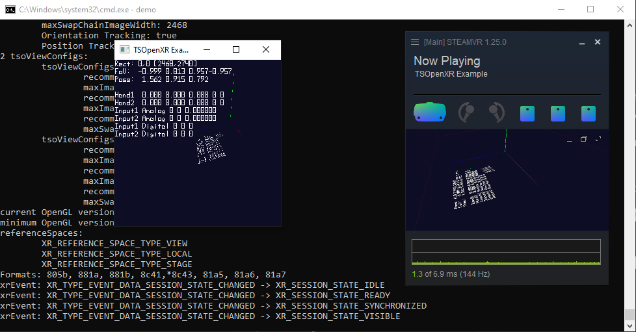The width and height of the screenshot is (636, 332).
Task: Click the 'Now Playing' heading in SteamVR
Action: point(447,61)
